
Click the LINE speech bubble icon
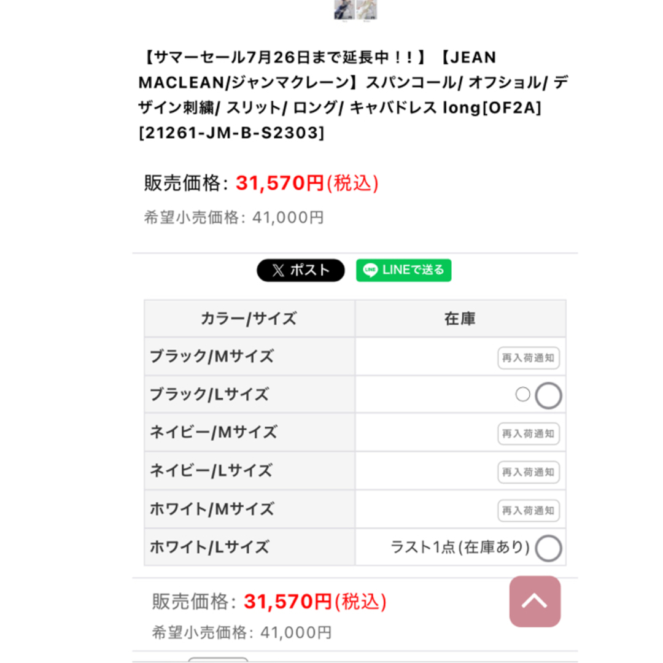pyautogui.click(x=370, y=270)
